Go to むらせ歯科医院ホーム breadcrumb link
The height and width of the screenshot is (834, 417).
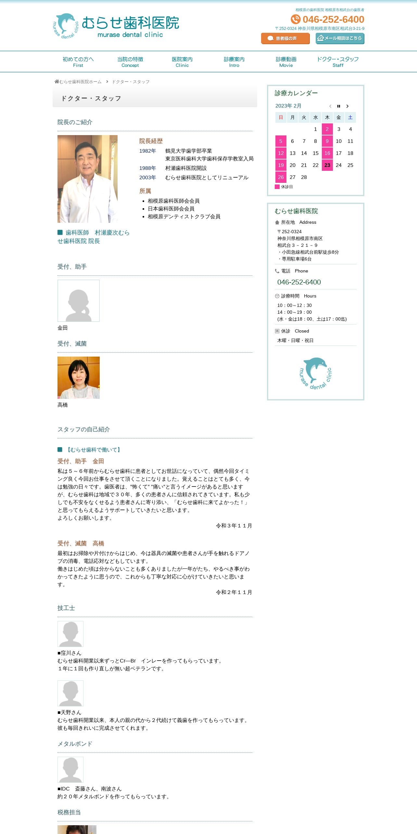pos(81,82)
